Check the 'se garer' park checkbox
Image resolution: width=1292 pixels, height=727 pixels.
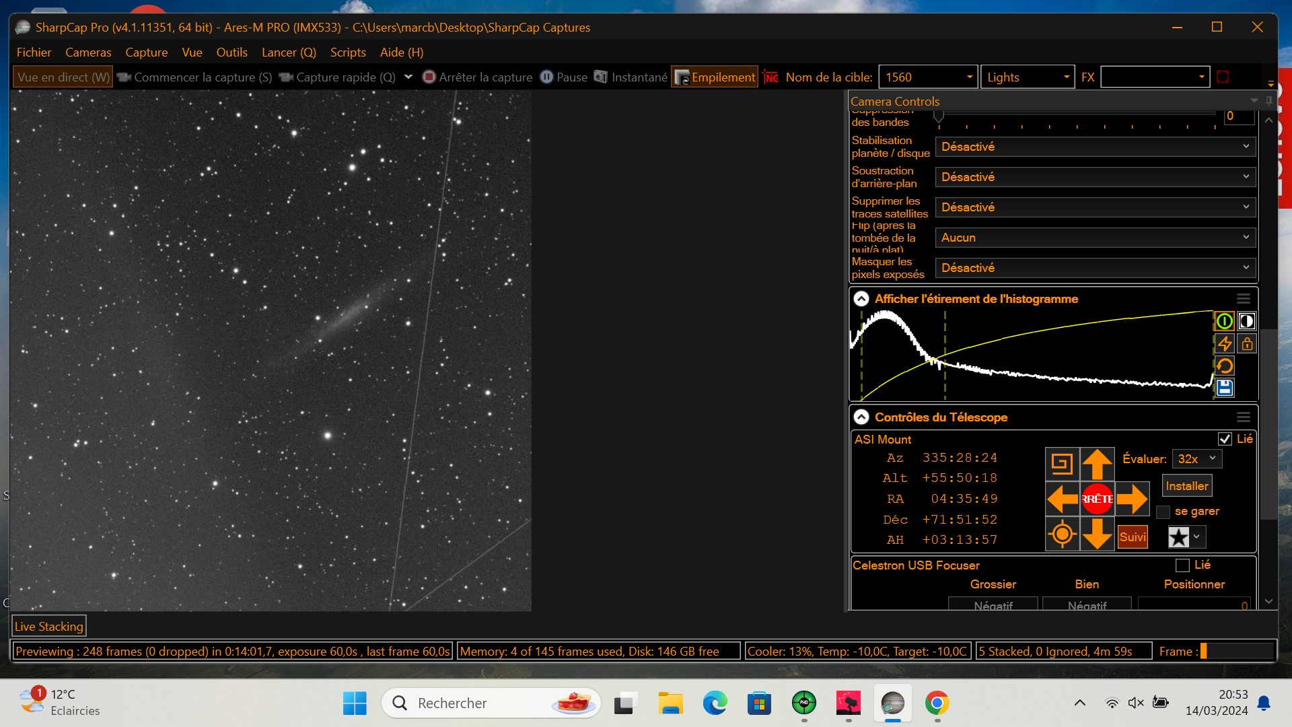[1163, 512]
